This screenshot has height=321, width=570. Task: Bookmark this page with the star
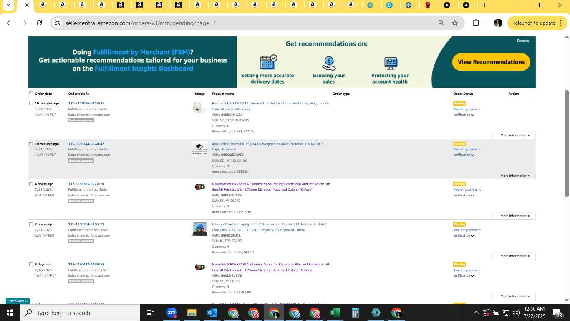tap(455, 23)
